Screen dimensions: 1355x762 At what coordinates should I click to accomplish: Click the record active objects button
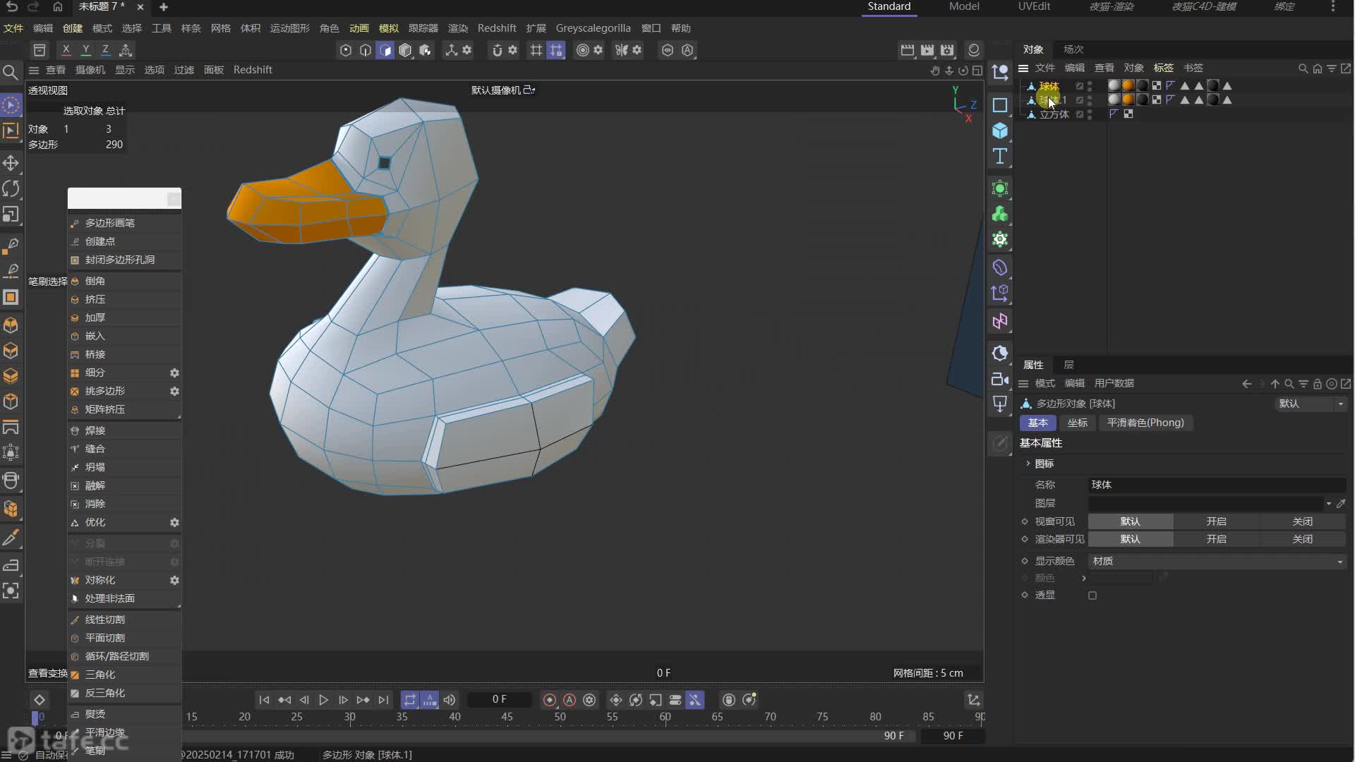point(550,700)
